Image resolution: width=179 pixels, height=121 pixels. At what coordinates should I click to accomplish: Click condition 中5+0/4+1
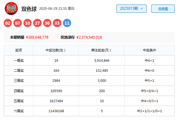click(x=150, y=91)
